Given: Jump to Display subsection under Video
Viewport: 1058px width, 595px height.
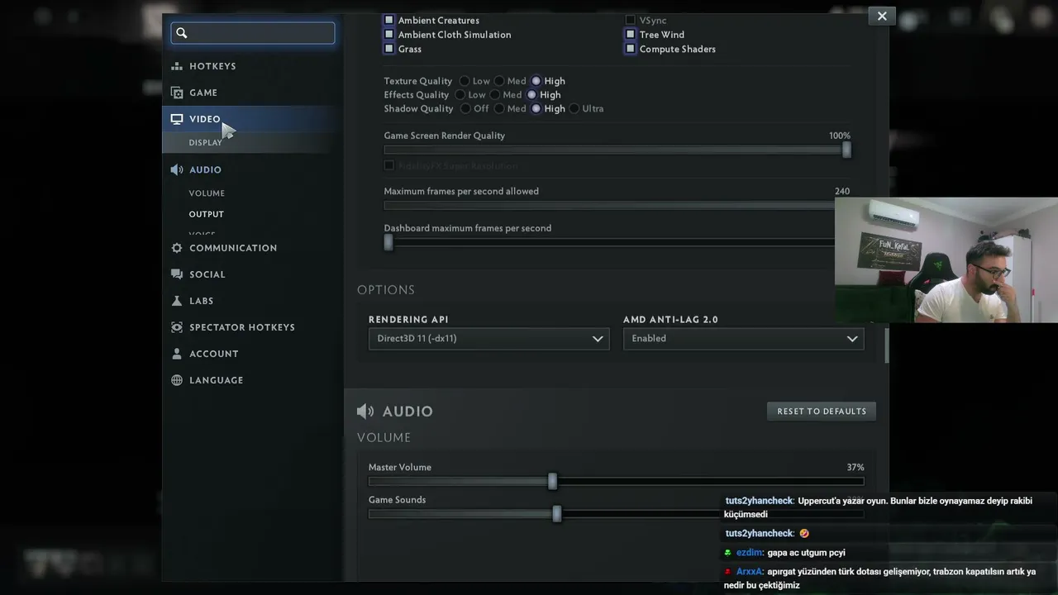Looking at the screenshot, I should (205, 143).
